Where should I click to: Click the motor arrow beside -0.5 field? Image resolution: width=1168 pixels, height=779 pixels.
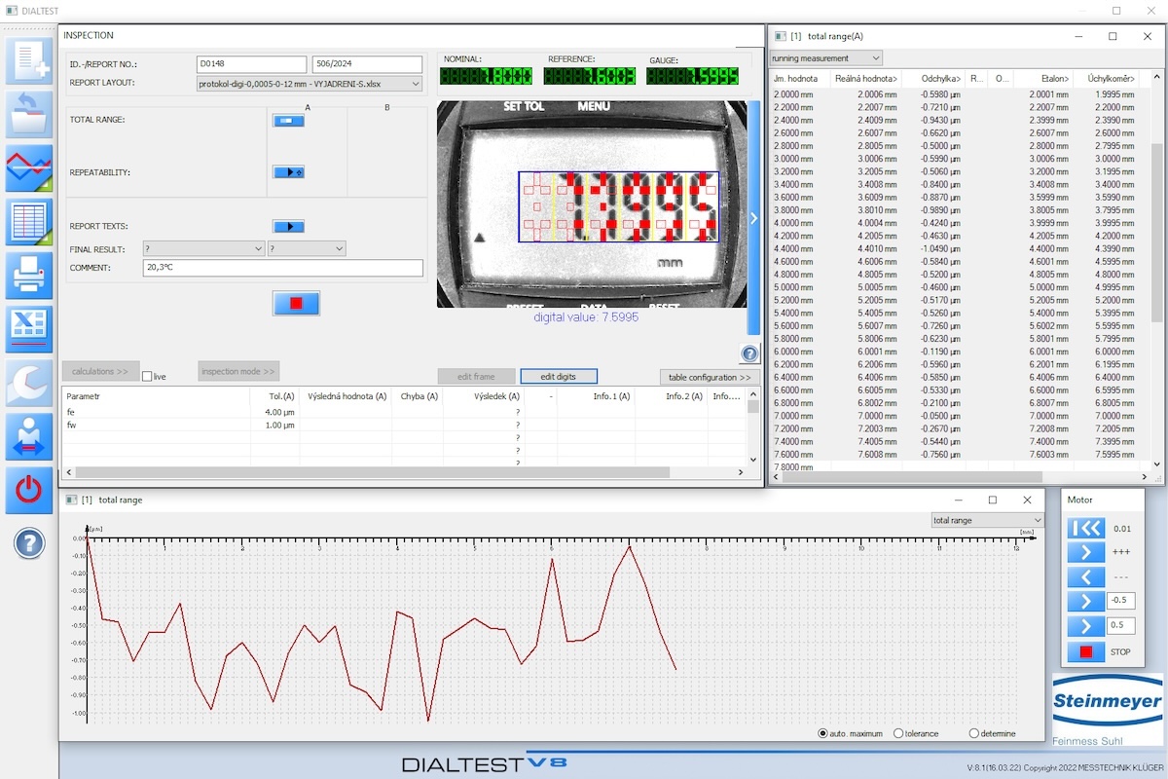coord(1086,601)
